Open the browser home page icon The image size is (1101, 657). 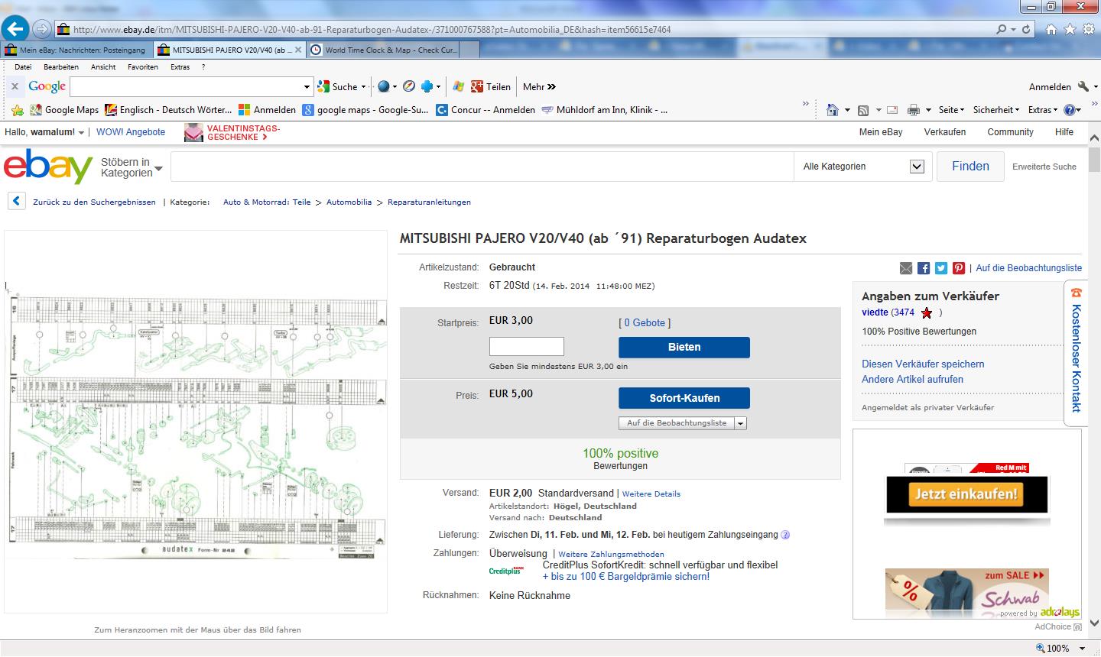point(1051,29)
